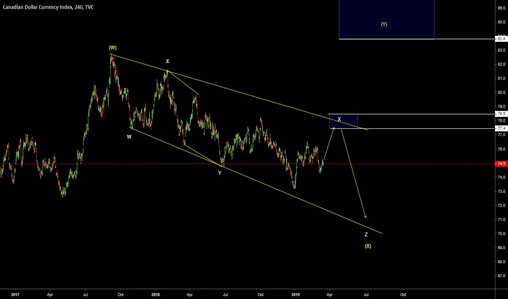
Task: Click the 2018 time axis label
Action: coord(155,295)
